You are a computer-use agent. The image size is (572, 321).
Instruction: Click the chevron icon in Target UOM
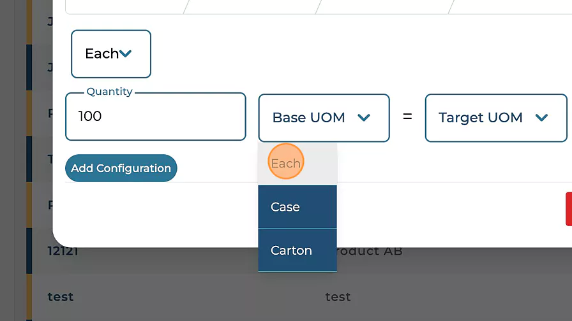(x=541, y=118)
